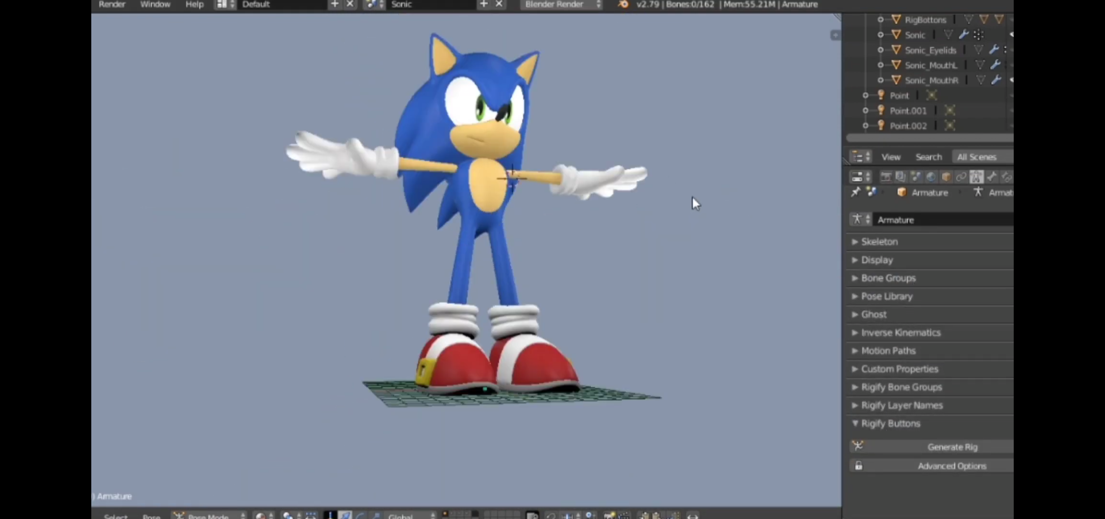Screen dimensions: 1105x519
Task: Click the add screen layout plus button
Action: pos(335,4)
